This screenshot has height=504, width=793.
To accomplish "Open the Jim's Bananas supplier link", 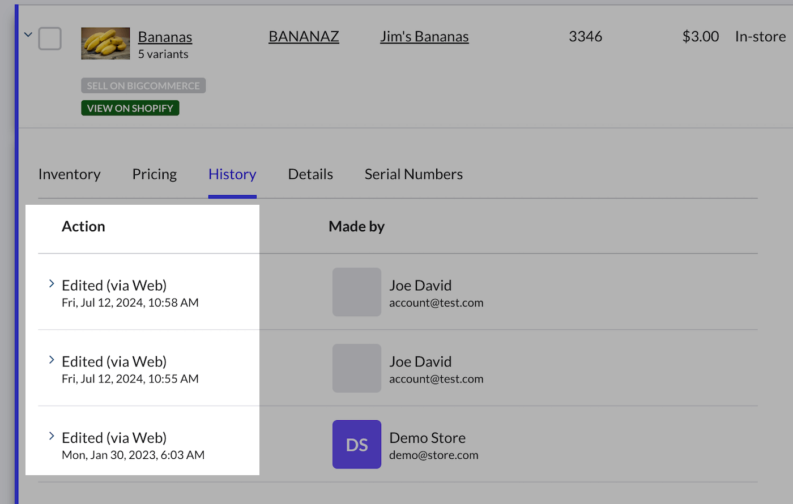I will (424, 36).
